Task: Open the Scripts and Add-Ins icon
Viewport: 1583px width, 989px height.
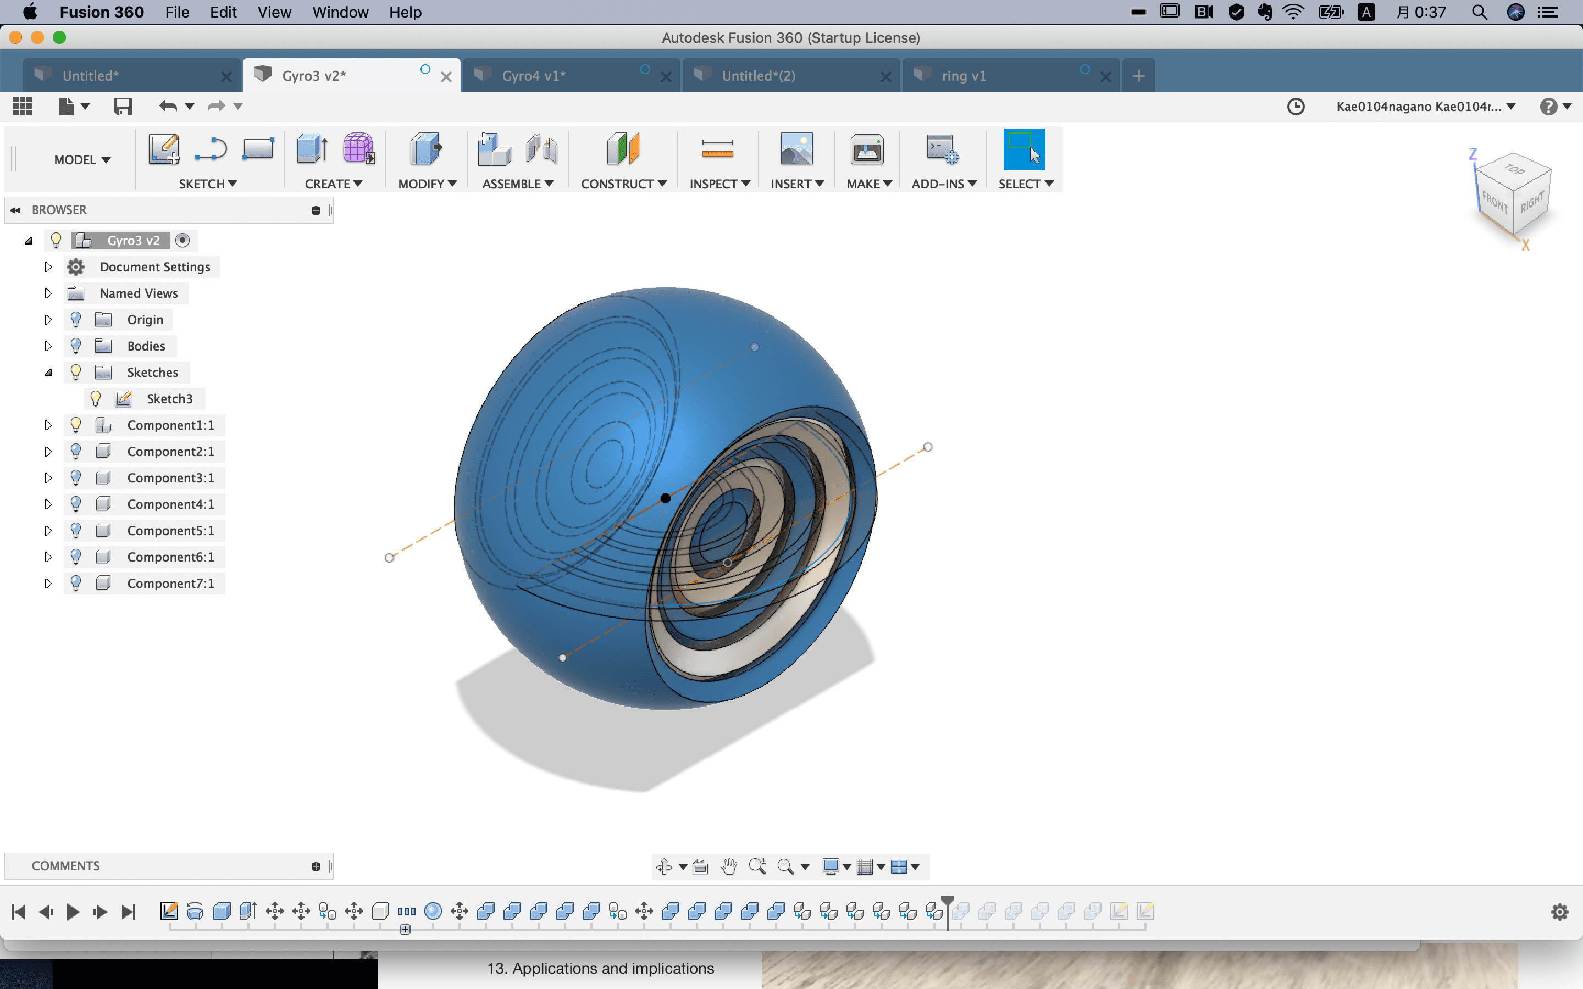Action: (942, 149)
